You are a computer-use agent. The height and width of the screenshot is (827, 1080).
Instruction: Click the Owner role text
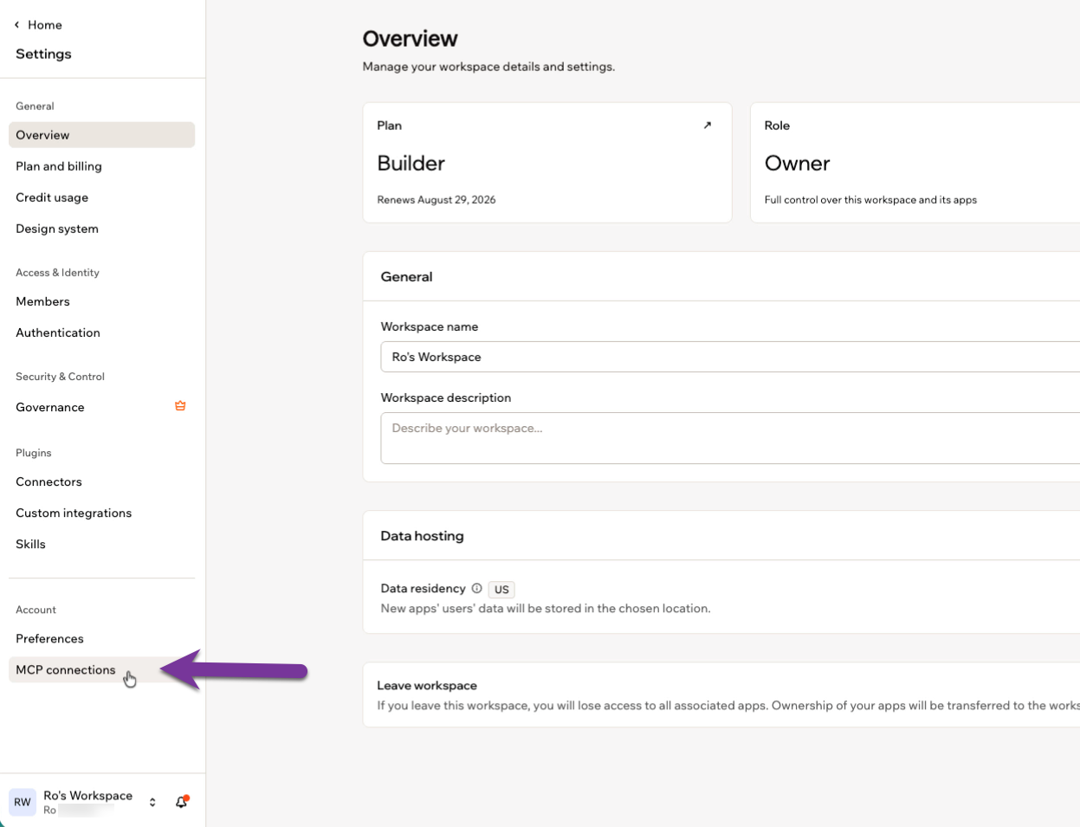797,163
